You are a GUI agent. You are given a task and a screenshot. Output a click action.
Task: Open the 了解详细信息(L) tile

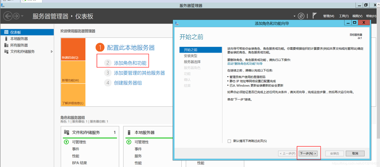tap(73, 95)
